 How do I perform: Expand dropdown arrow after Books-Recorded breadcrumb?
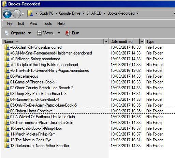coord(137,13)
